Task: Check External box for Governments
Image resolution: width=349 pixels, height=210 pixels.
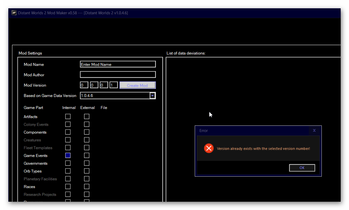Action: point(87,163)
